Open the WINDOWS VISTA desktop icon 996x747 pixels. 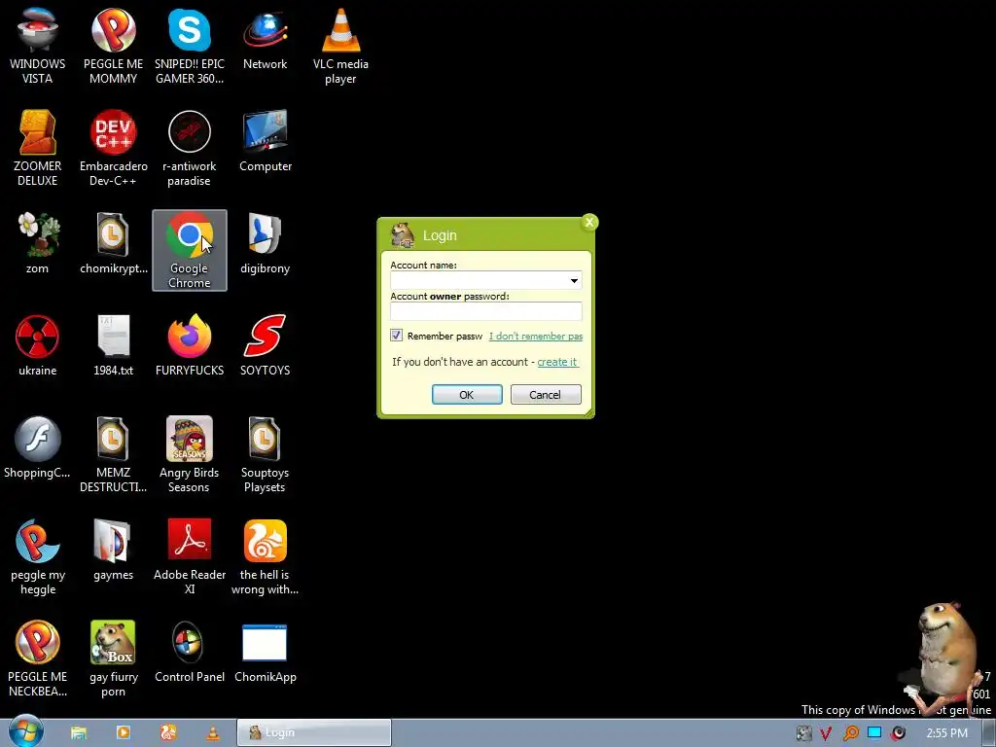coord(38,46)
